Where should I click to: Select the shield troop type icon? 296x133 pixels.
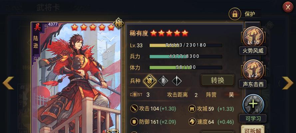(x=163, y=81)
